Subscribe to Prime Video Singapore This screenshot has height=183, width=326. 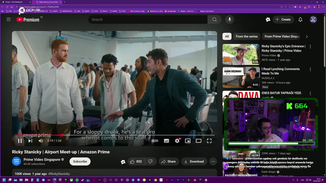pyautogui.click(x=80, y=161)
